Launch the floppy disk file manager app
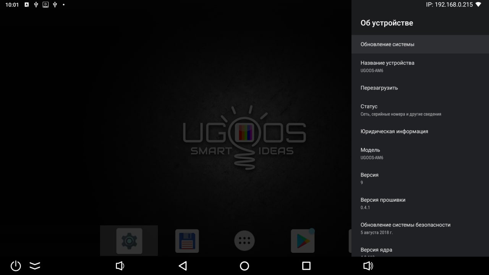 pyautogui.click(x=187, y=241)
